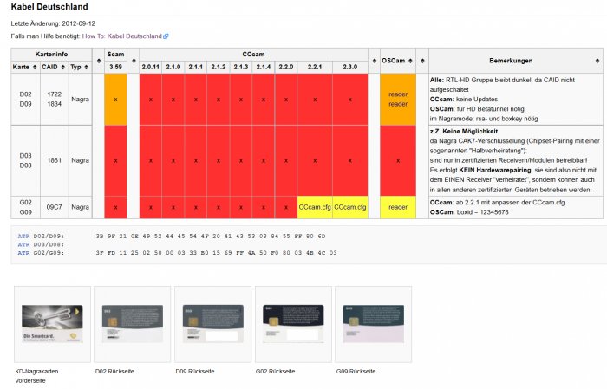Click the Karteninfo group header
The image size is (607, 389).
click(x=51, y=54)
